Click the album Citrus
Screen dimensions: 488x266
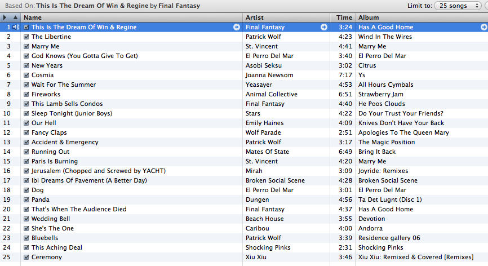click(367, 65)
